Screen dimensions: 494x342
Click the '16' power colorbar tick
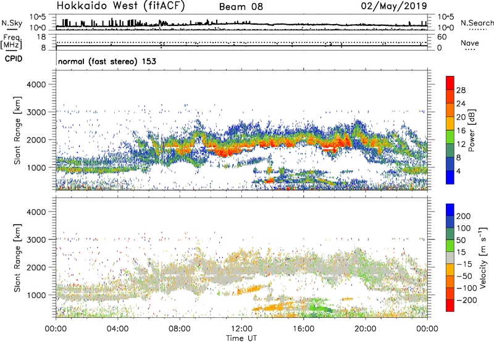[461, 131]
